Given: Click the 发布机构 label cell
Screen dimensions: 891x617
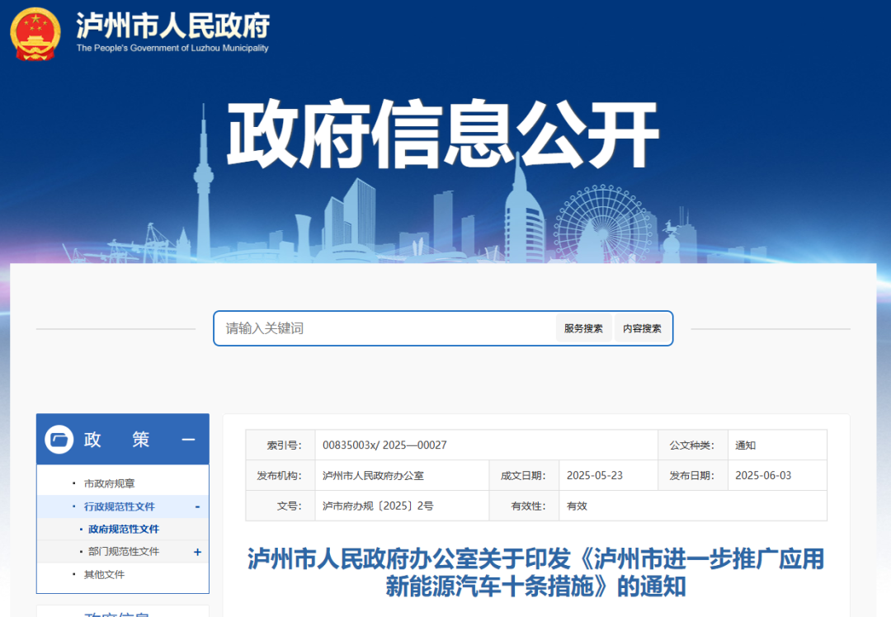Looking at the screenshot, I should [x=280, y=475].
